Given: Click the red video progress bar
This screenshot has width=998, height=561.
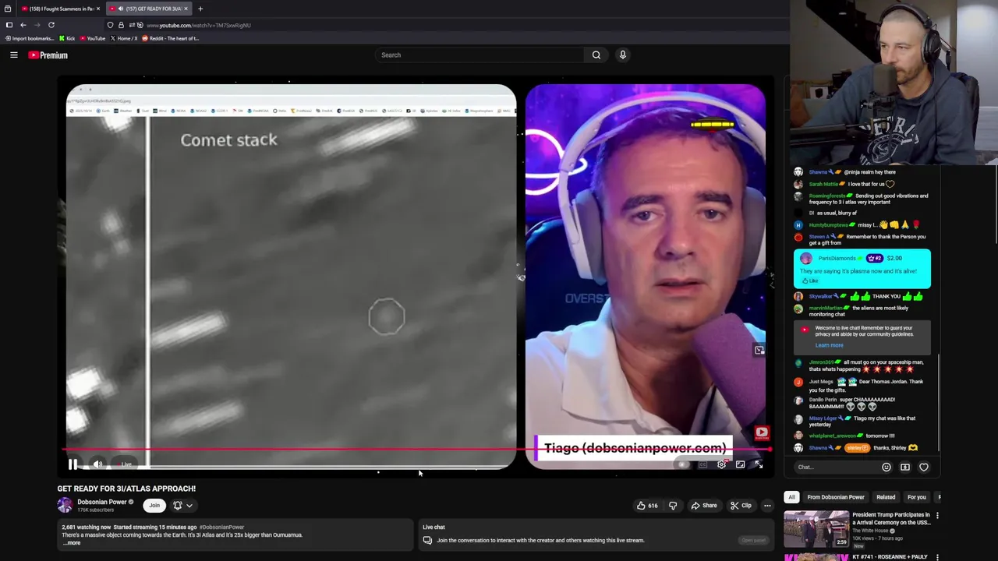Looking at the screenshot, I should (417, 450).
